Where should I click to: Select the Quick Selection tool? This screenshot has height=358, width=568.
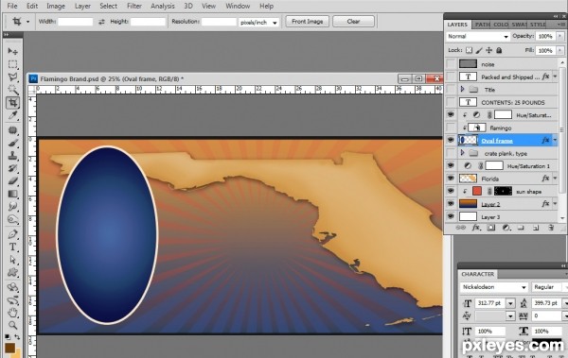point(12,90)
